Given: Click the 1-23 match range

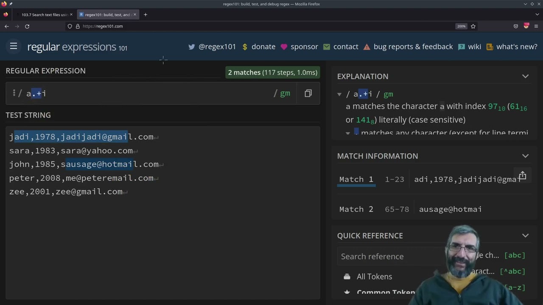Looking at the screenshot, I should [395, 179].
